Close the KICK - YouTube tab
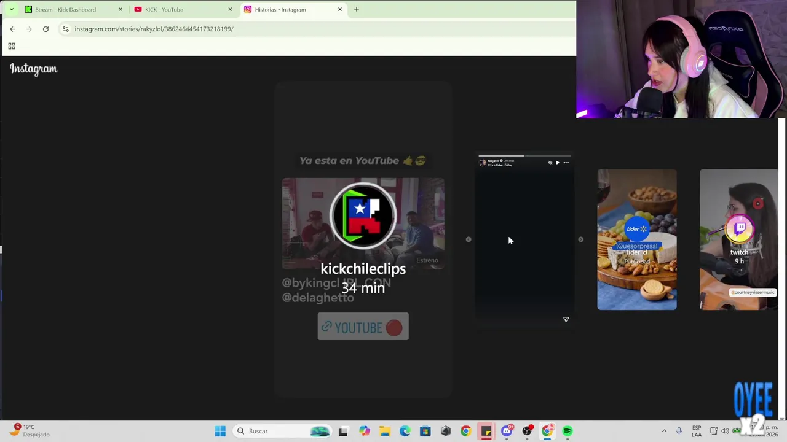Screen dimensions: 787x442 click(x=230, y=9)
